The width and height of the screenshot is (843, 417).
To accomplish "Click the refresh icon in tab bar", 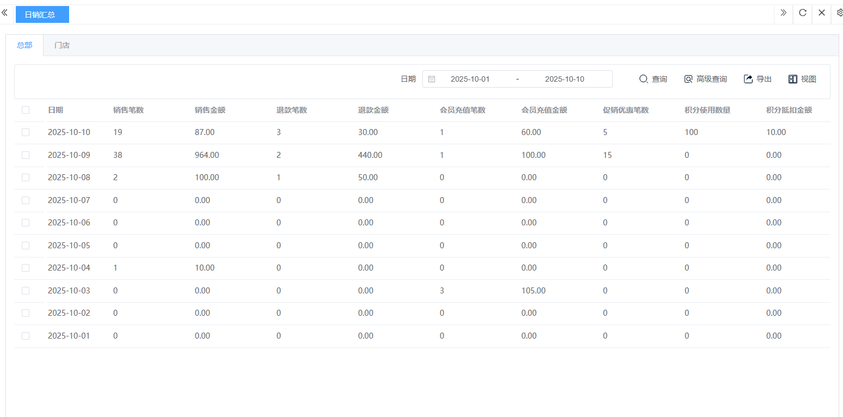I will pos(803,13).
